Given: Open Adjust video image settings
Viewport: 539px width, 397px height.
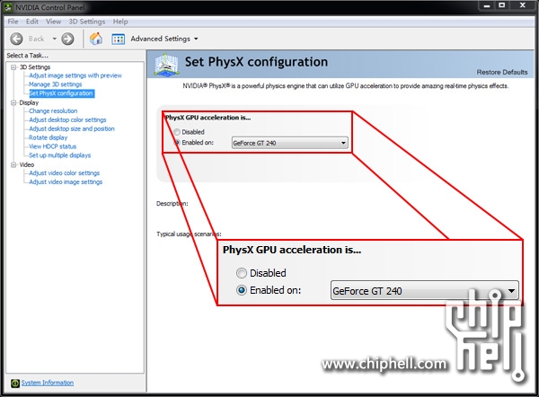Looking at the screenshot, I should pos(66,182).
